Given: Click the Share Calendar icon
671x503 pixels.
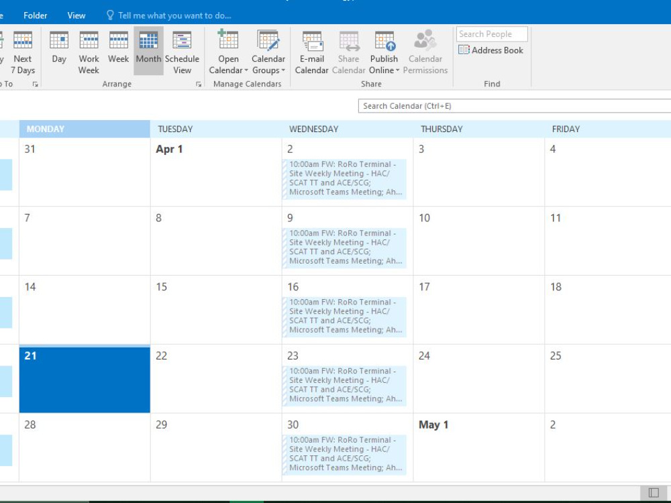Looking at the screenshot, I should (349, 41).
